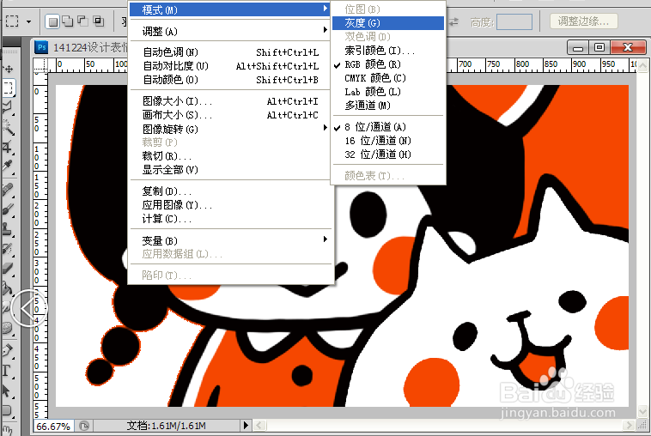Viewport: 651px width, 436px height.
Task: Click vertical scrollbar up arrow
Action: pos(642,65)
